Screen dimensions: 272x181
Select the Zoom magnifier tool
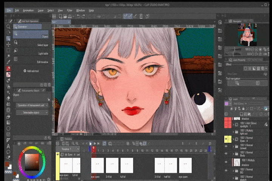[x=8, y=27]
